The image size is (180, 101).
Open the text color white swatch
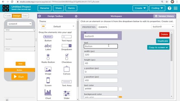[120, 89]
